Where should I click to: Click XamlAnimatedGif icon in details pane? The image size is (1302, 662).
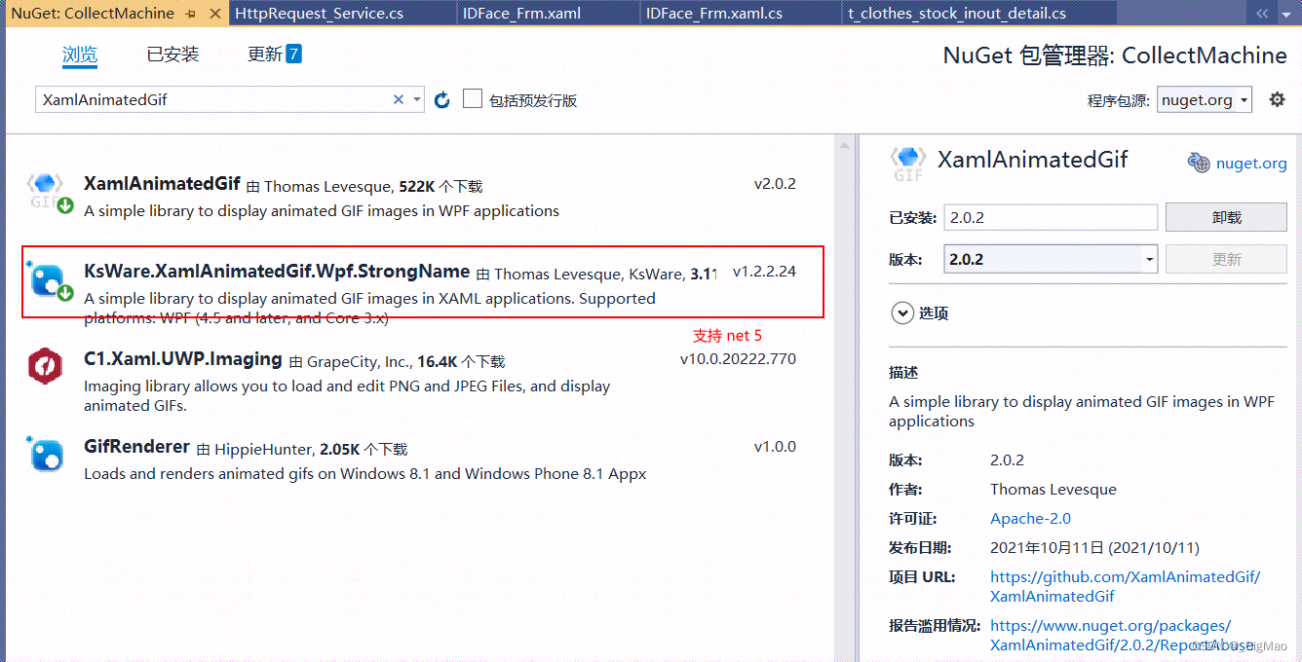click(x=908, y=164)
